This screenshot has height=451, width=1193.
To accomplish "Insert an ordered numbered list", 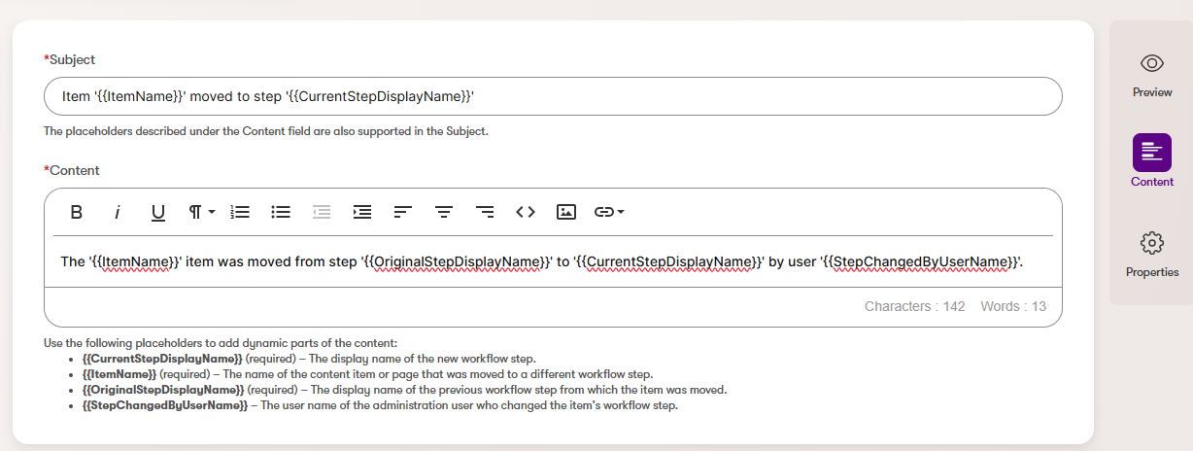I will tap(240, 212).
